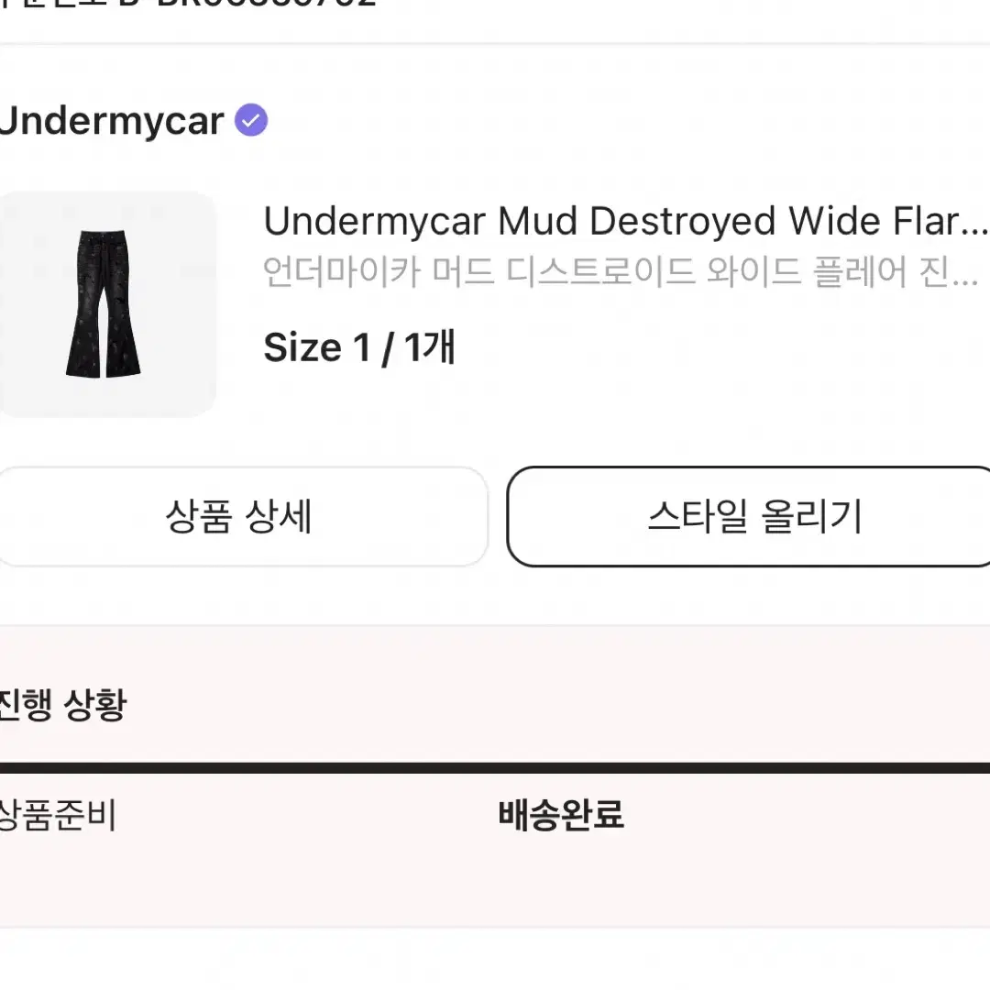Click the pink progress status panel

[495, 776]
